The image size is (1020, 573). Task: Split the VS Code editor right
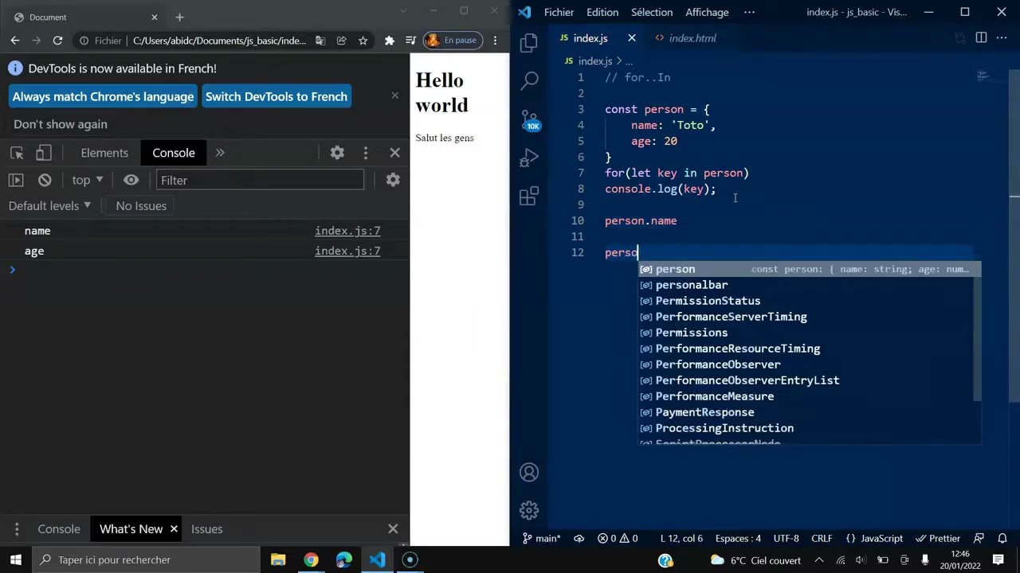[981, 38]
